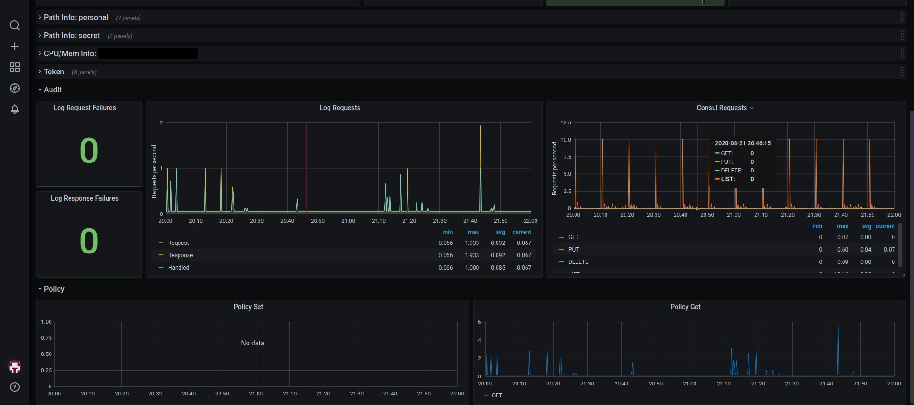914x405 pixels.
Task: Expand the Path Info: personal row
Action: (76, 18)
